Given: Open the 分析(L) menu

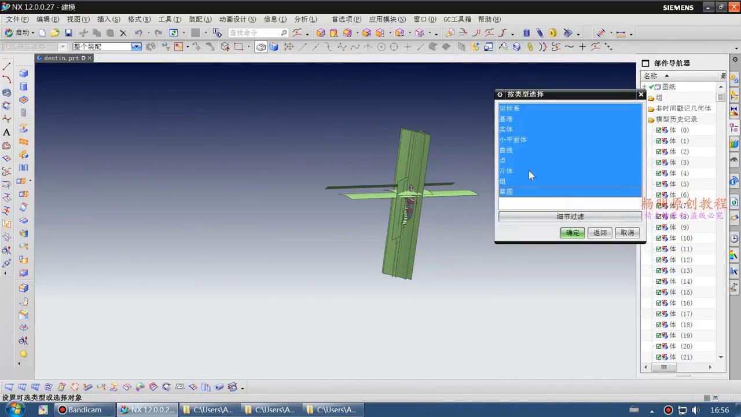Looking at the screenshot, I should (305, 19).
